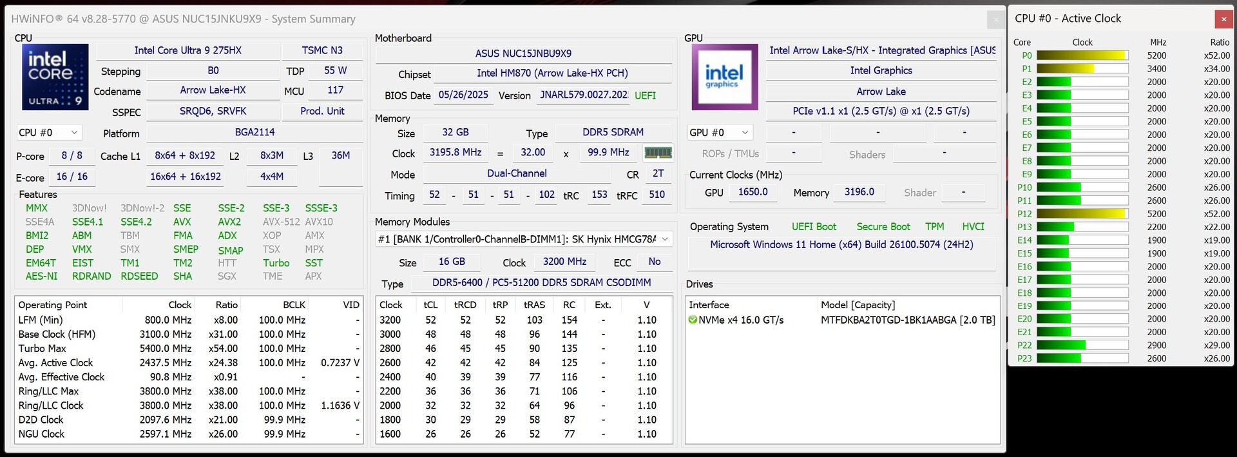1237x457 pixels.
Task: Click the Intel Graphics logo image
Action: (724, 77)
